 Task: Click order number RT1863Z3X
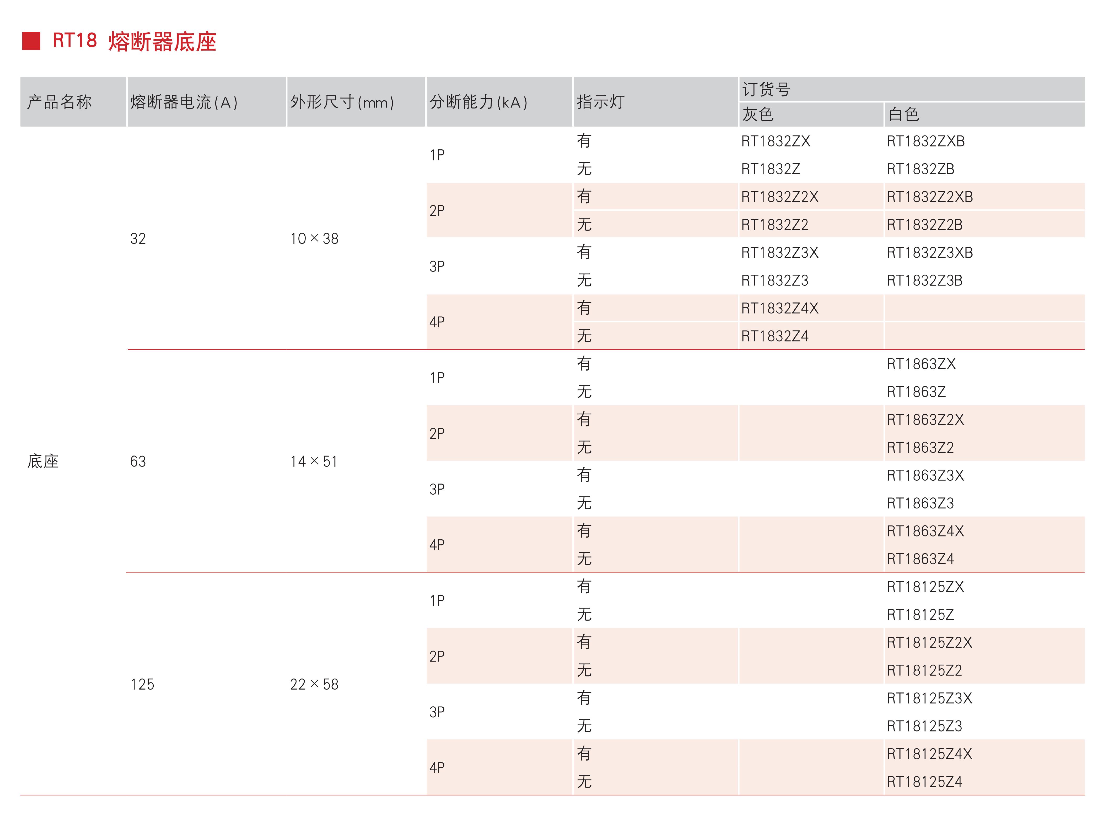(925, 475)
